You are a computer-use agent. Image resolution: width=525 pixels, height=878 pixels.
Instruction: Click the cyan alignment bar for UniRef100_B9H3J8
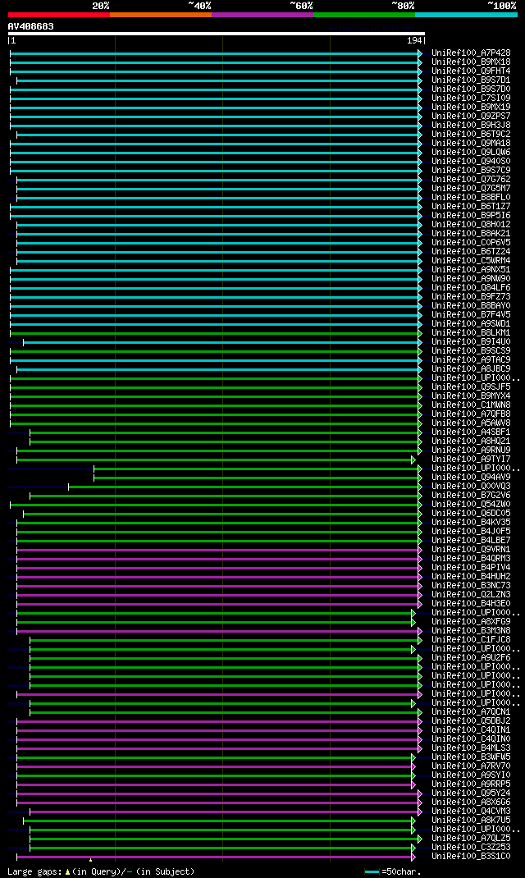click(x=216, y=126)
